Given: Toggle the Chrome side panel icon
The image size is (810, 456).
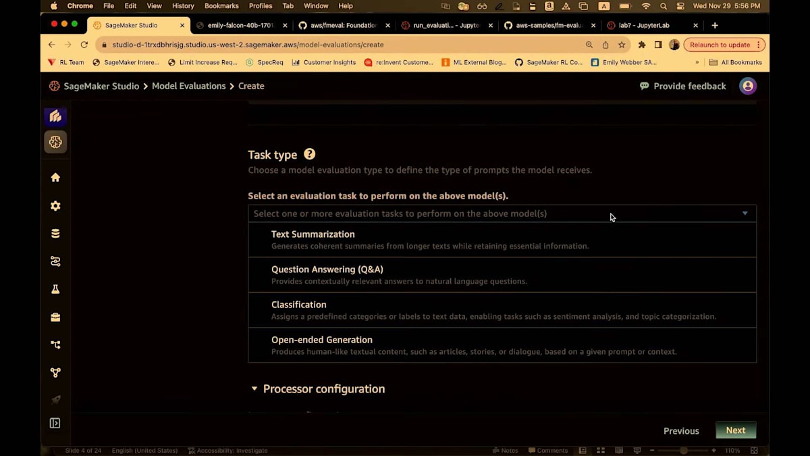Looking at the screenshot, I should [658, 45].
